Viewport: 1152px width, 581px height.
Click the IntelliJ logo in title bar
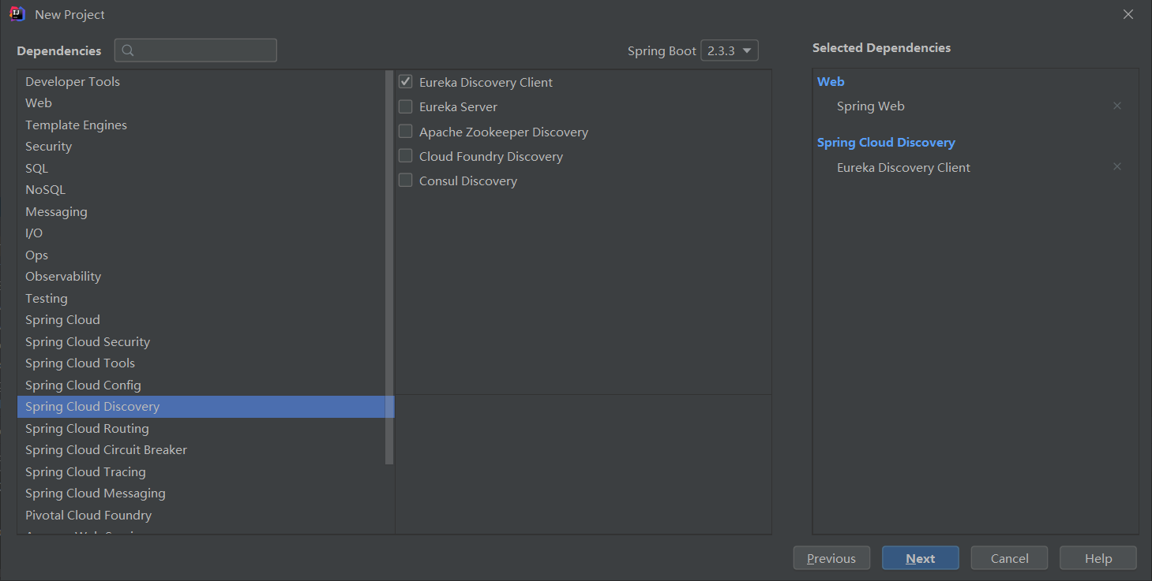pos(17,14)
